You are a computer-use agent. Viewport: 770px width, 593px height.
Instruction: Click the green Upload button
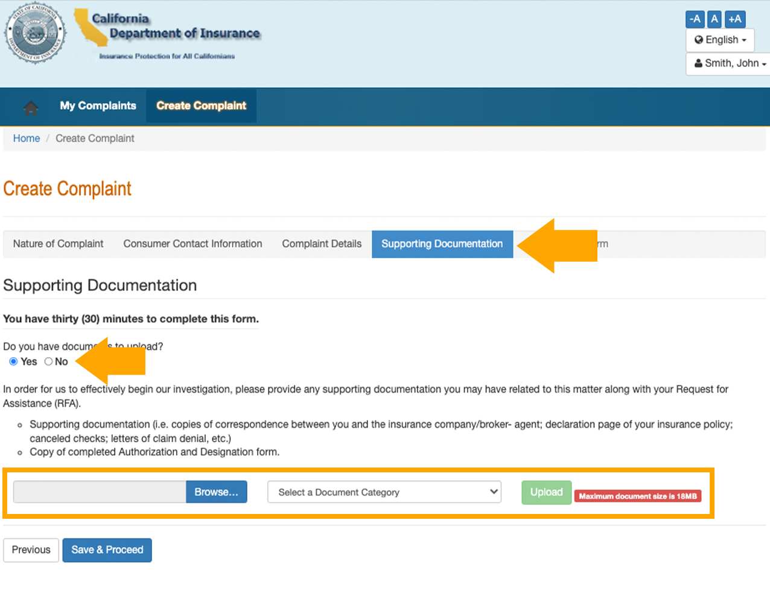[x=547, y=492]
